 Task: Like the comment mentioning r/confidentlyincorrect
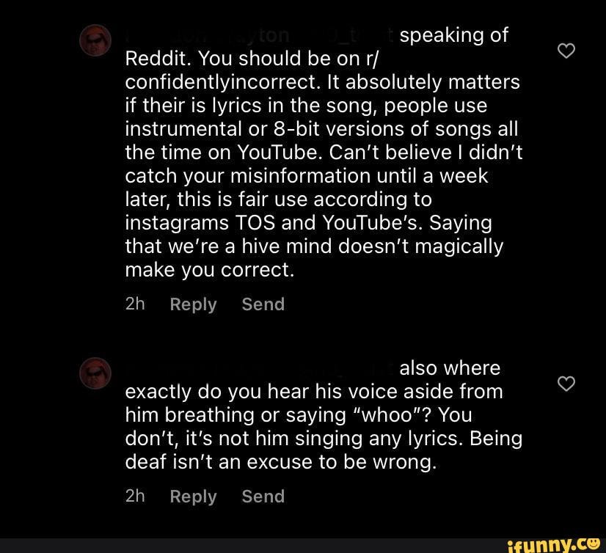point(566,51)
